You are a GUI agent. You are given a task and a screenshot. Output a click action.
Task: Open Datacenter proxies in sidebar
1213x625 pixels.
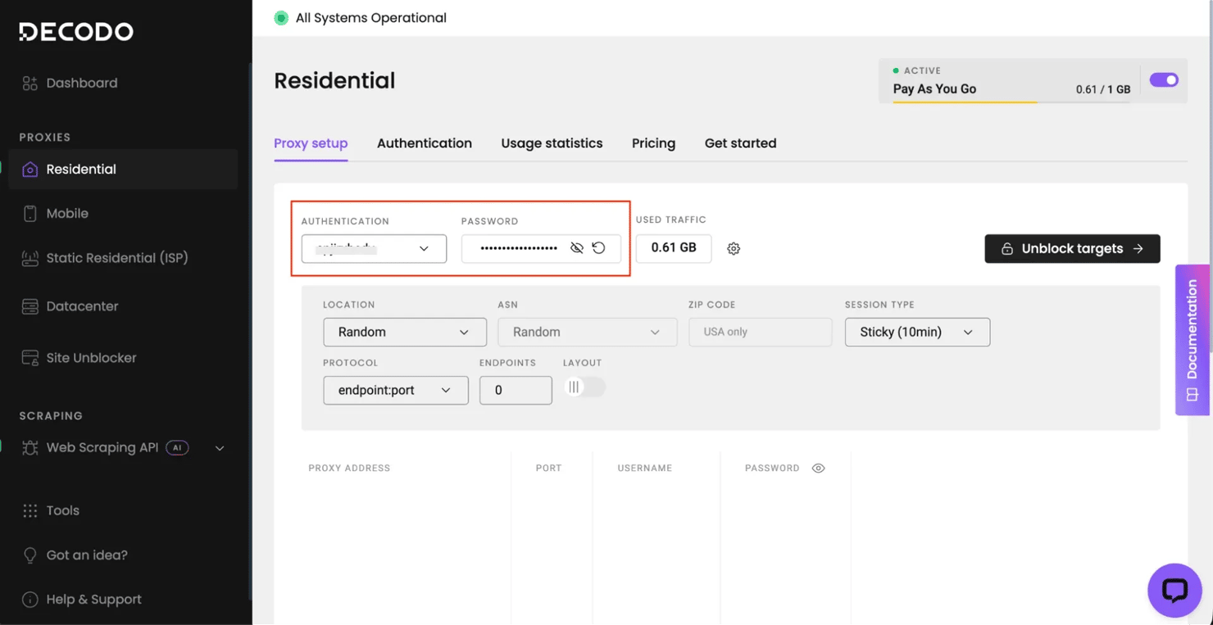coord(82,306)
